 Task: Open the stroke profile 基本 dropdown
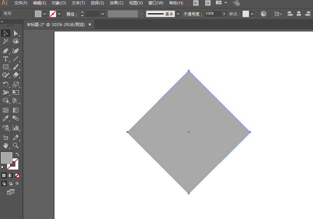pos(178,14)
